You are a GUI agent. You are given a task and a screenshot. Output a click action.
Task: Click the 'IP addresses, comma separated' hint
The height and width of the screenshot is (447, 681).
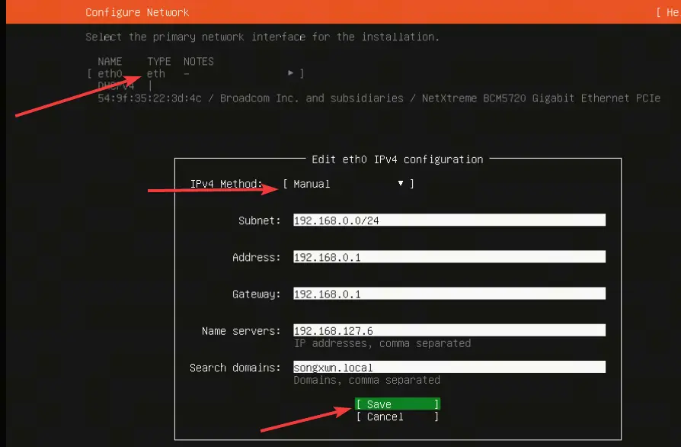(x=382, y=343)
